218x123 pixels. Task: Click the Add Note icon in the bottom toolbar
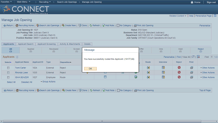[x=104, y=90]
